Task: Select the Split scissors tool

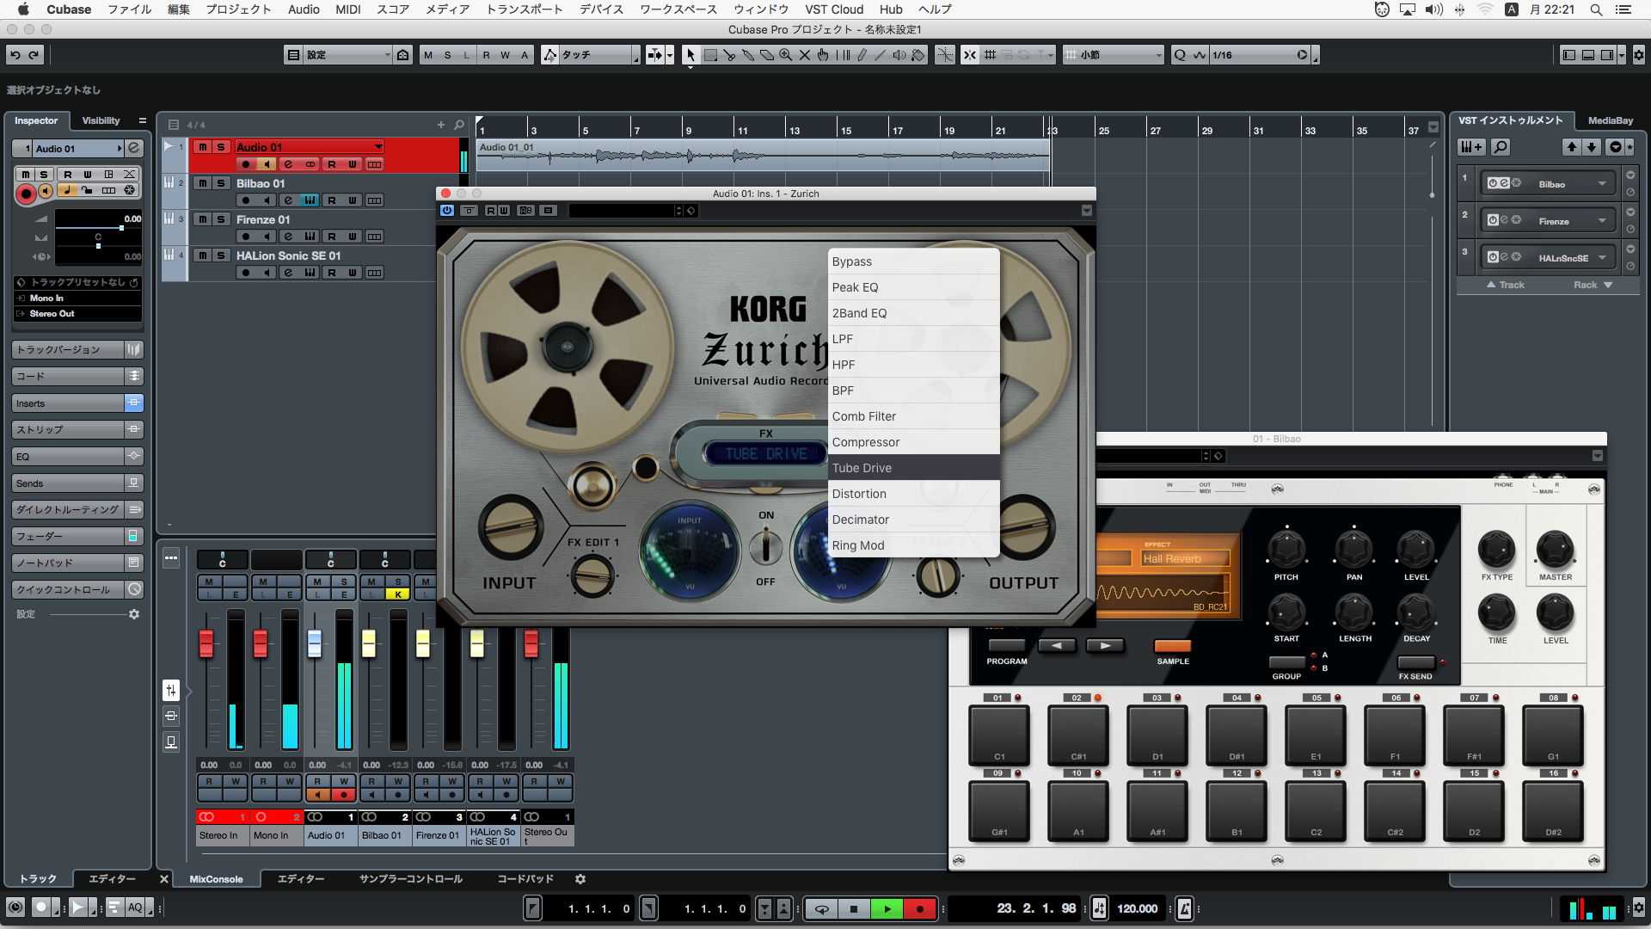Action: pos(729,55)
